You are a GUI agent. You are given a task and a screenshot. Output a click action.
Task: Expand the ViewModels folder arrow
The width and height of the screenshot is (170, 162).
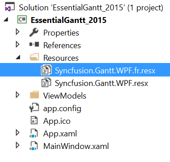coord(18,95)
